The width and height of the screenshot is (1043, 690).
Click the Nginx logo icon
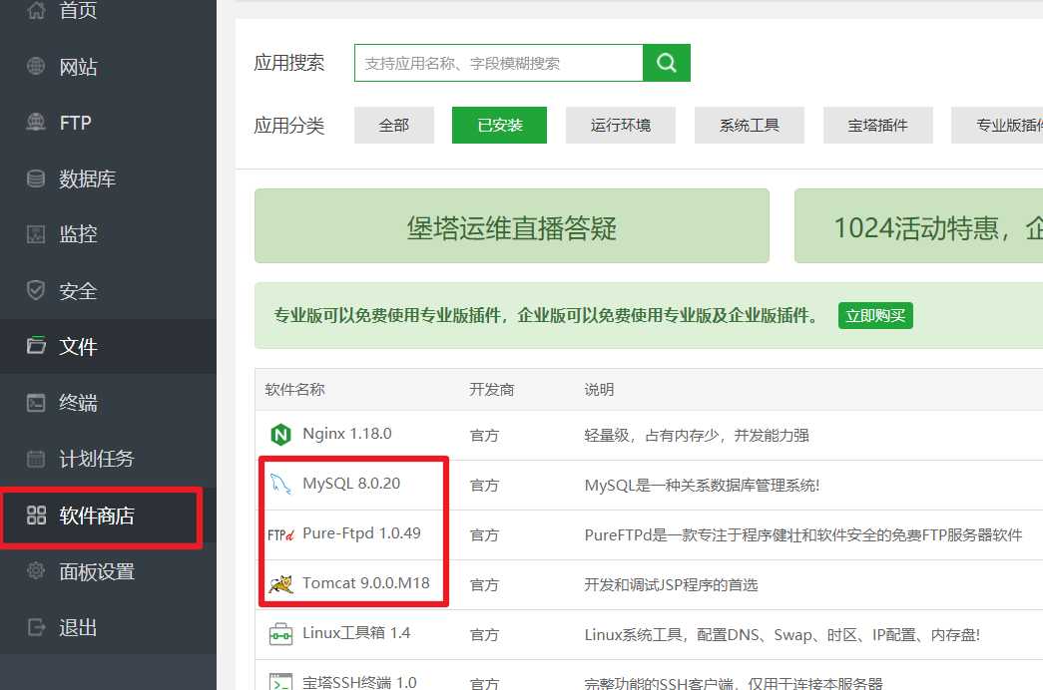click(x=280, y=435)
